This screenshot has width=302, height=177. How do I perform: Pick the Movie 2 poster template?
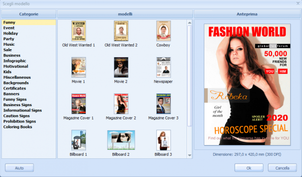tap(121, 67)
